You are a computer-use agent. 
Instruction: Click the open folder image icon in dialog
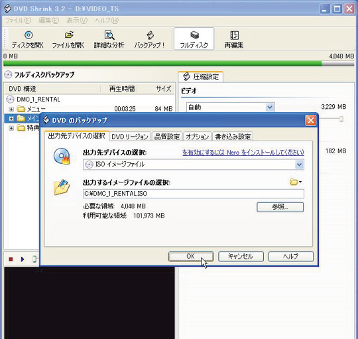pos(62,187)
